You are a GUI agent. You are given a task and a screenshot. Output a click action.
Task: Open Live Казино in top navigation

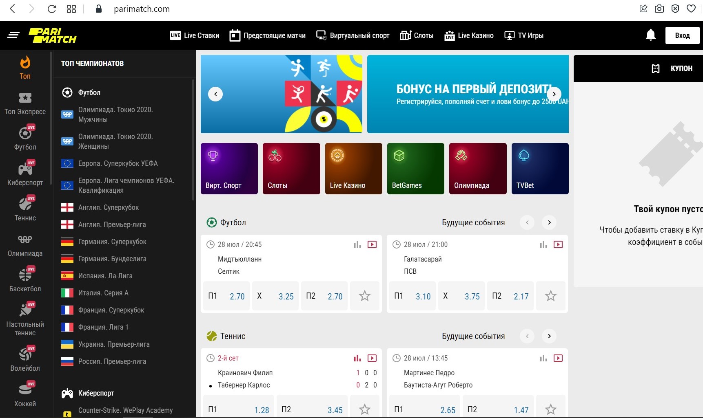pyautogui.click(x=469, y=35)
